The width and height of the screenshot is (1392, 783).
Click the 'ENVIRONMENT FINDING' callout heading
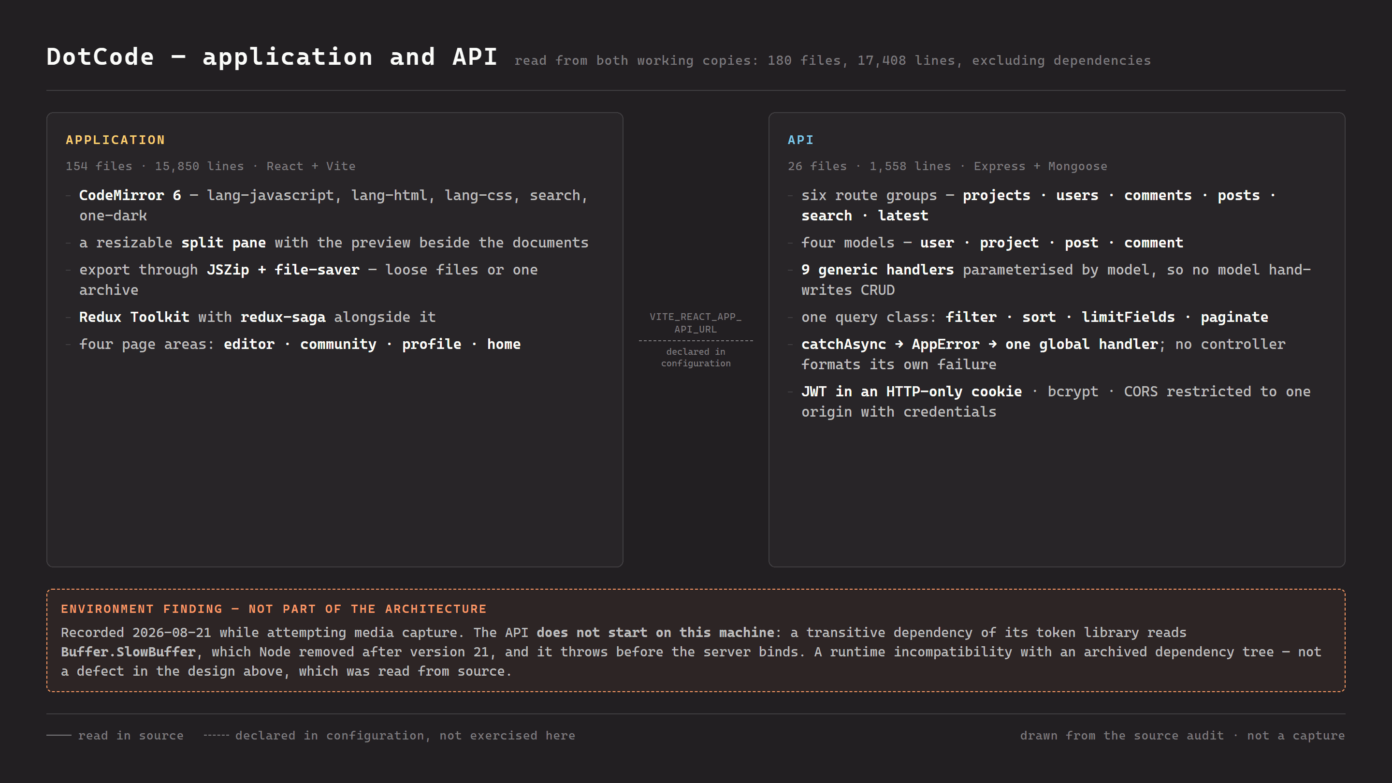pyautogui.click(x=274, y=609)
